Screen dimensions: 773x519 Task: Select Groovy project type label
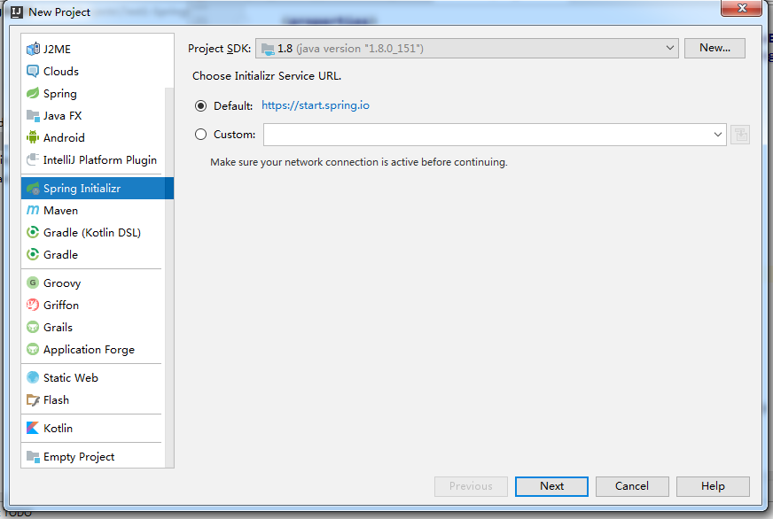62,283
